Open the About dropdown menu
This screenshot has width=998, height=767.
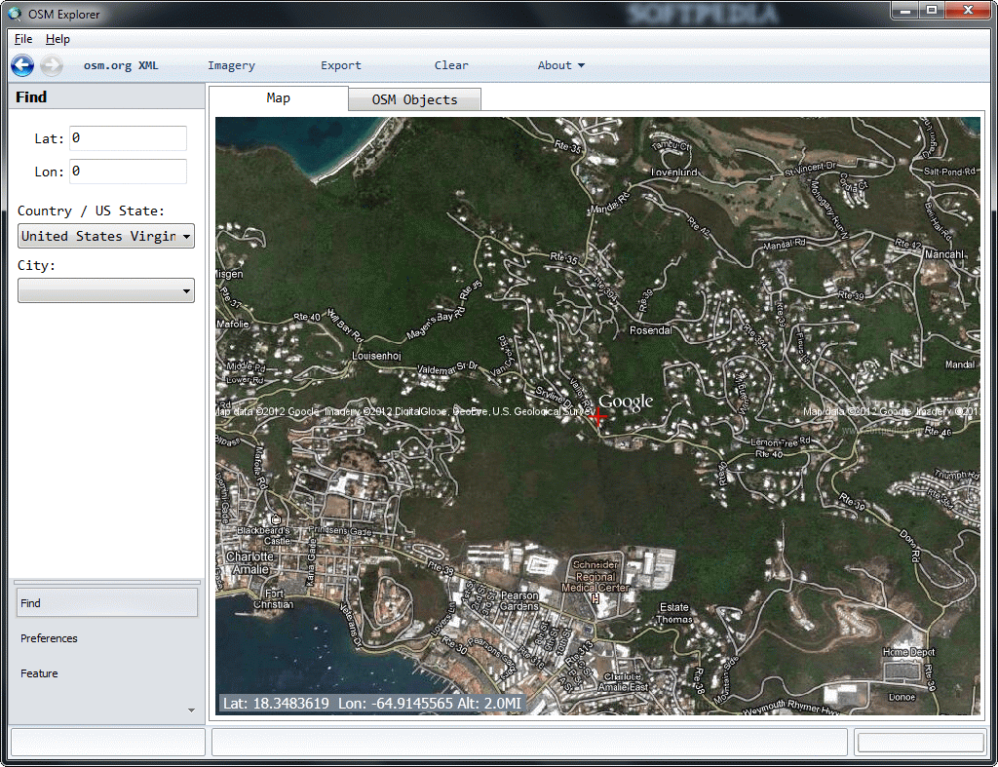[x=561, y=65]
